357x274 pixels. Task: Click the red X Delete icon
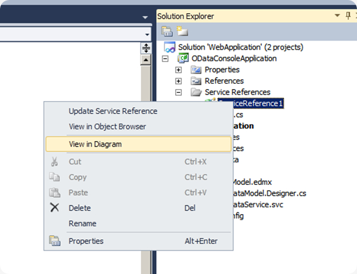[55, 208]
